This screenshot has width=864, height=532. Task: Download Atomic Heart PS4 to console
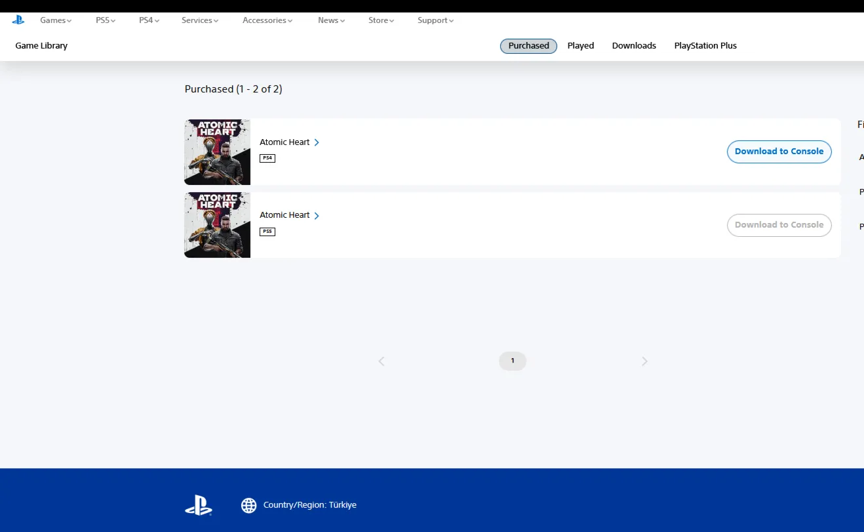pyautogui.click(x=779, y=152)
